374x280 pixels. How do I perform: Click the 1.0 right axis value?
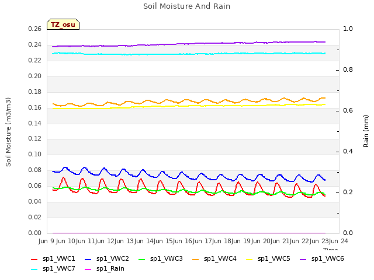point(348,29)
